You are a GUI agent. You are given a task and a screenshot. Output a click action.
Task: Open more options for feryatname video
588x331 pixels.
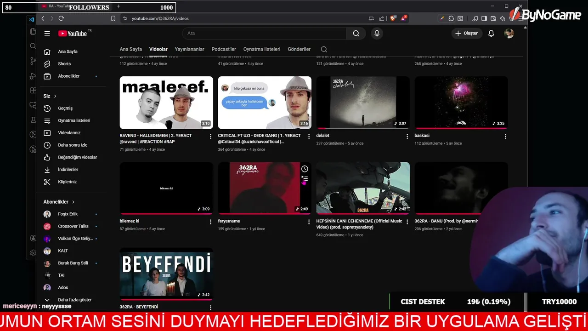point(309,222)
